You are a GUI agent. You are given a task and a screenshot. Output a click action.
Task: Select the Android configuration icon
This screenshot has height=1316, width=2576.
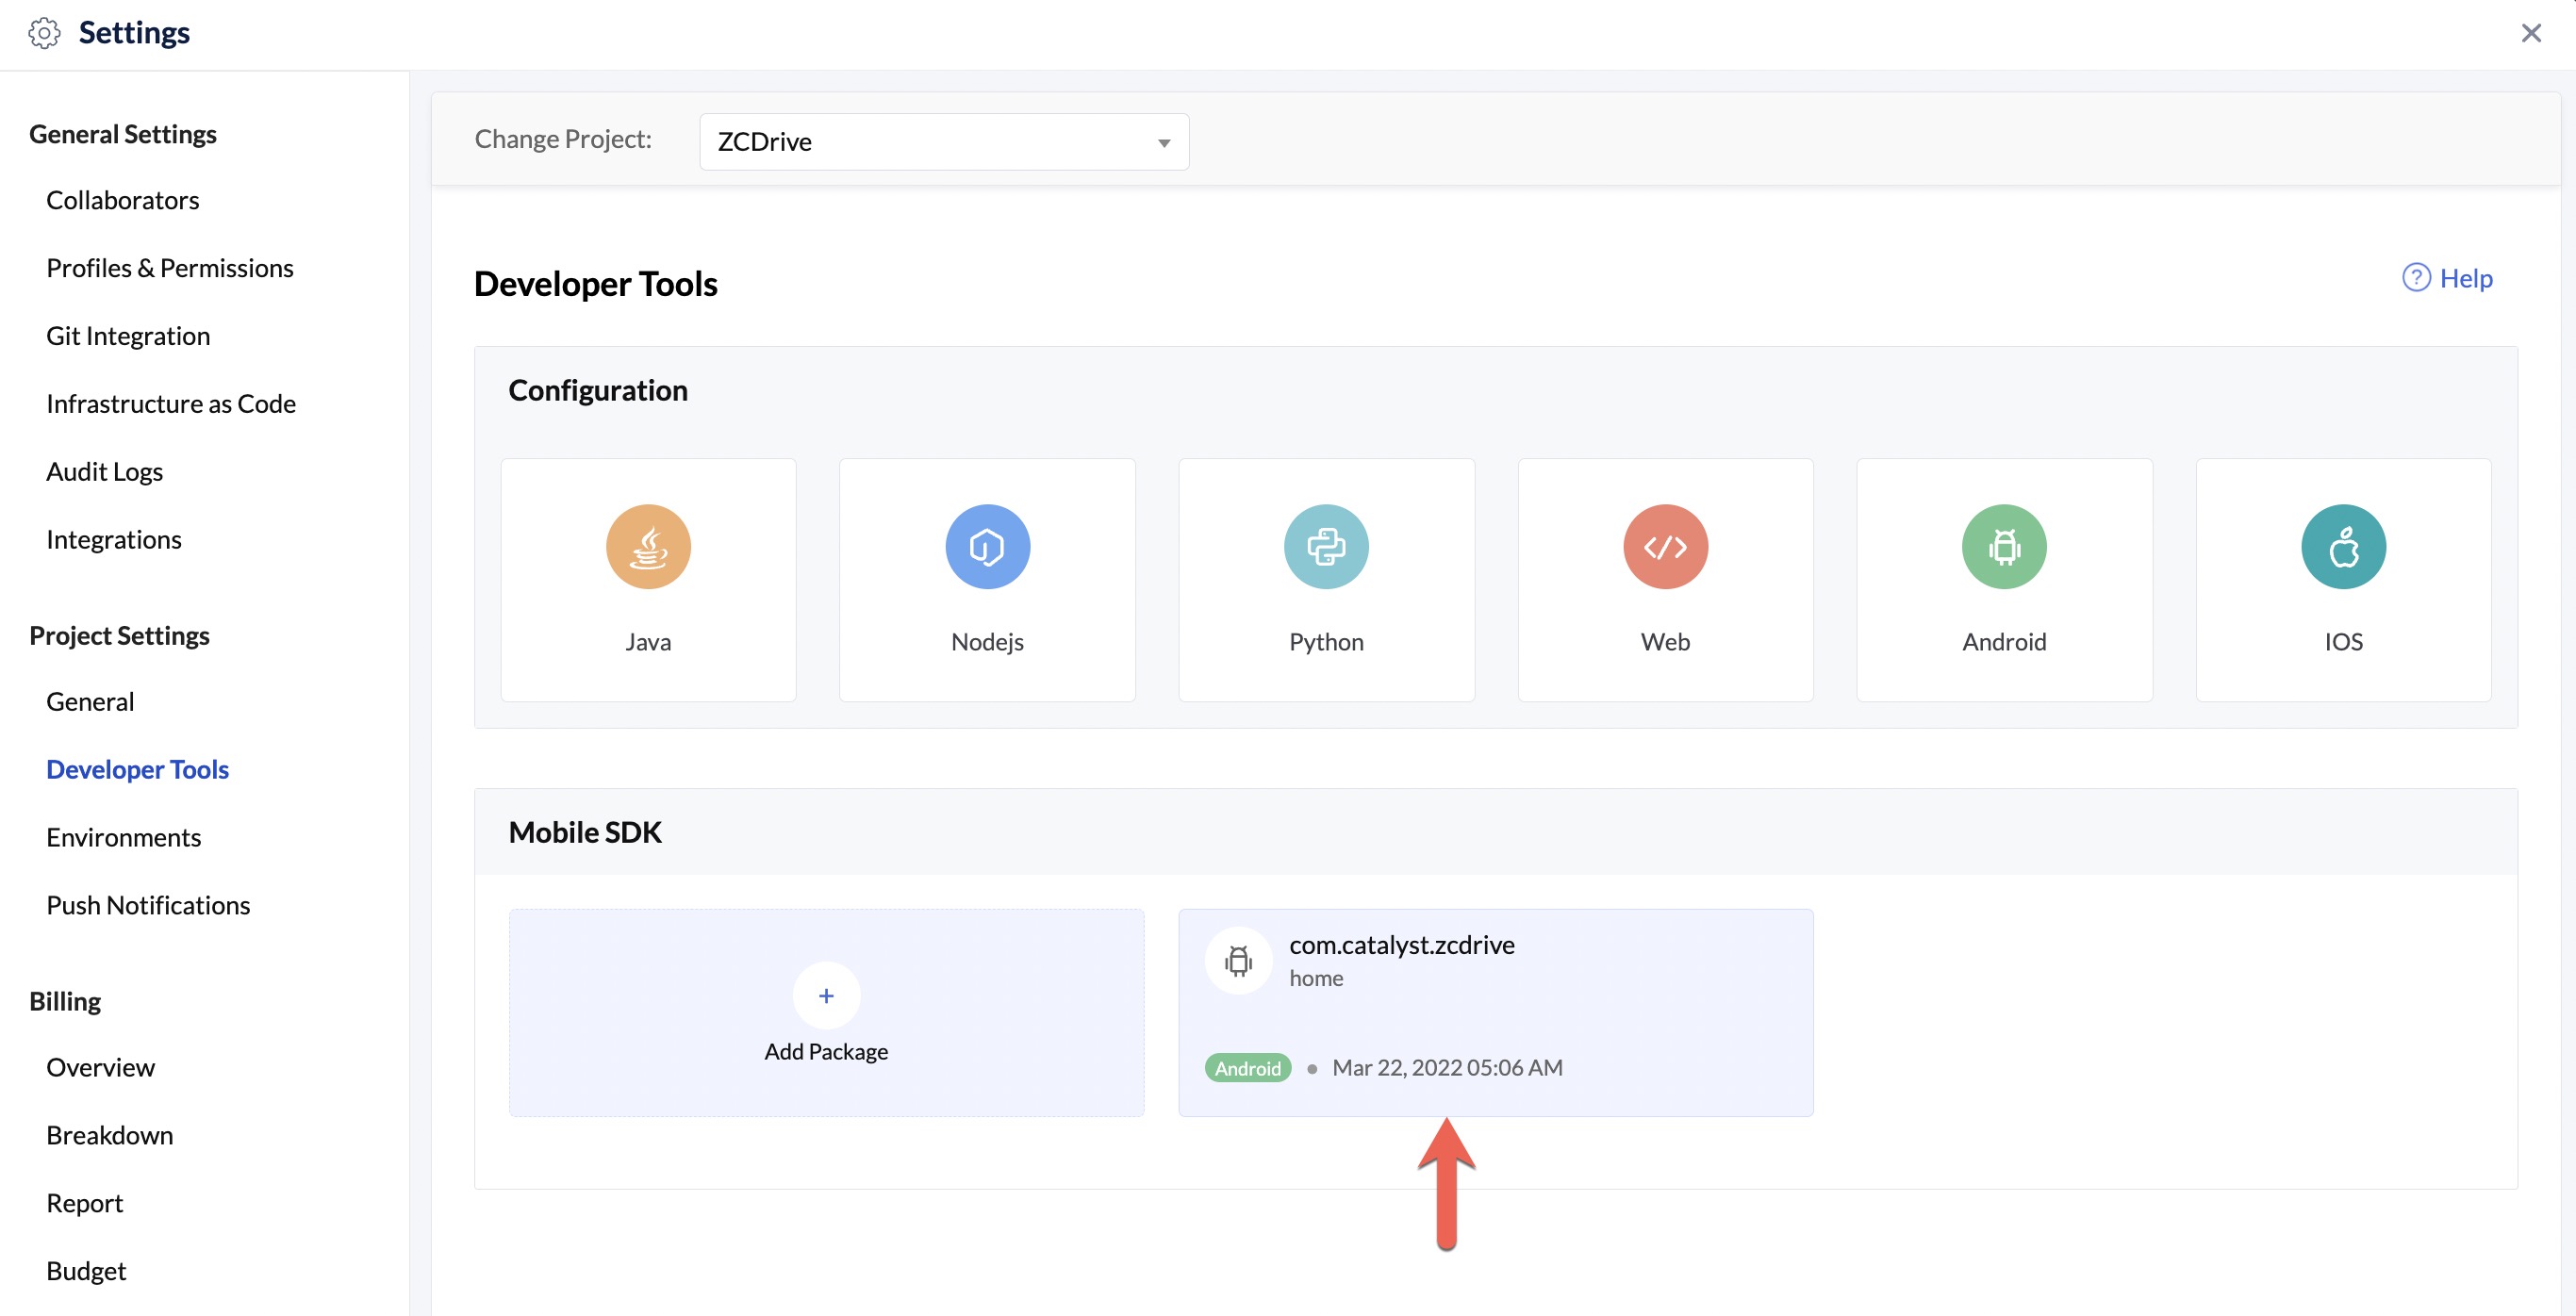coord(2002,546)
